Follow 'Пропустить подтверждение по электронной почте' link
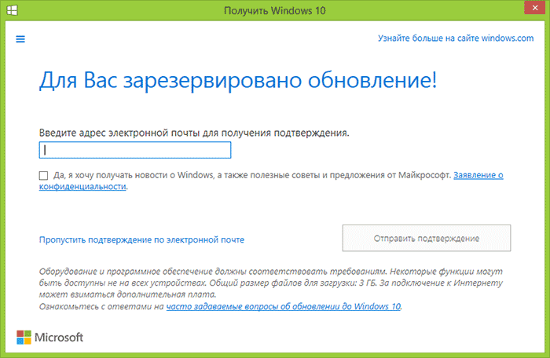This screenshot has height=358, width=550. 141,239
